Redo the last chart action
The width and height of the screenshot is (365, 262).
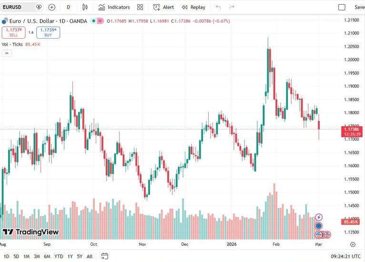[232, 7]
